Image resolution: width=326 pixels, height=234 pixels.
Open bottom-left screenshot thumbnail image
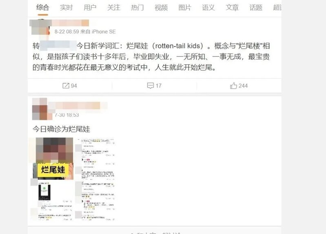[52, 201]
